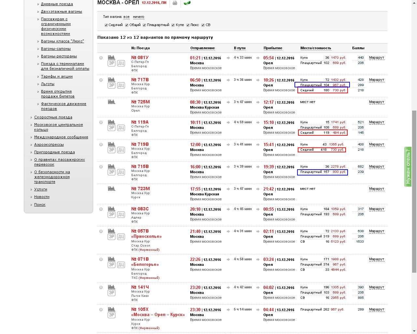Toggle the Плацкартный checkbox filter
This screenshot has width=417, height=334.
coord(144,25)
